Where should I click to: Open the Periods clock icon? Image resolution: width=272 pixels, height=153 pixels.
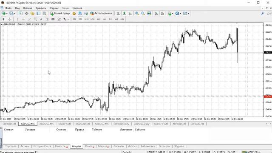[x=177, y=13]
